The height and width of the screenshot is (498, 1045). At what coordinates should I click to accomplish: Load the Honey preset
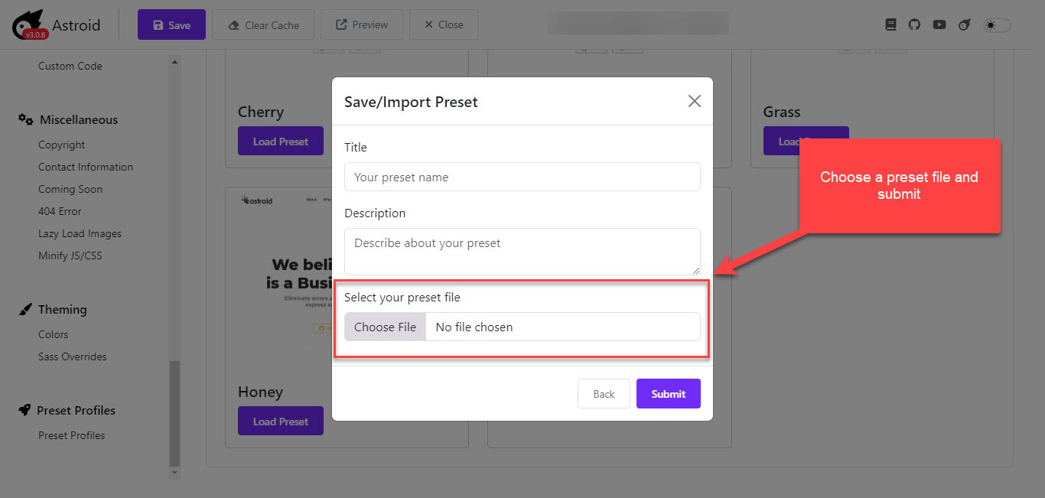click(281, 421)
